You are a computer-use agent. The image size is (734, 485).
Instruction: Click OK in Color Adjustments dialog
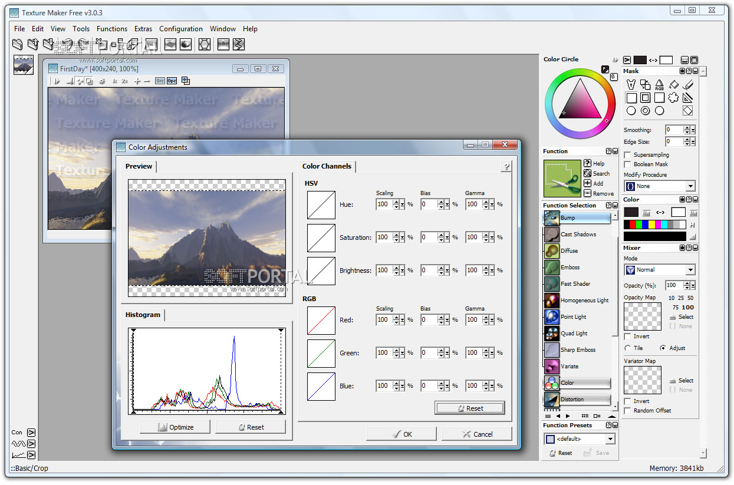click(x=401, y=434)
